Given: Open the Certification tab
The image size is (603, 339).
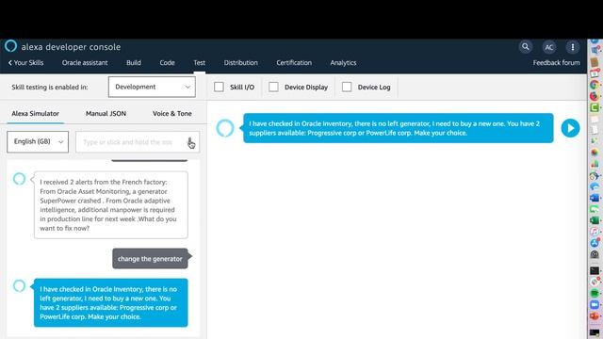Looking at the screenshot, I should (x=294, y=63).
